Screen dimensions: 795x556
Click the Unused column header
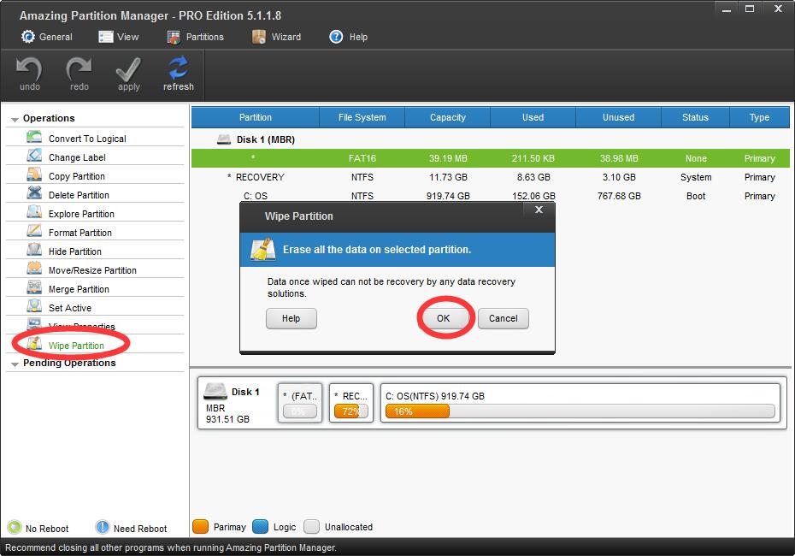coord(619,117)
